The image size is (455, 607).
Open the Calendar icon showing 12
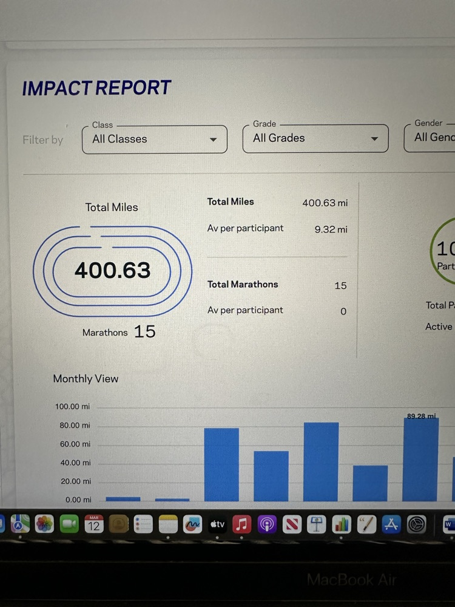93,524
